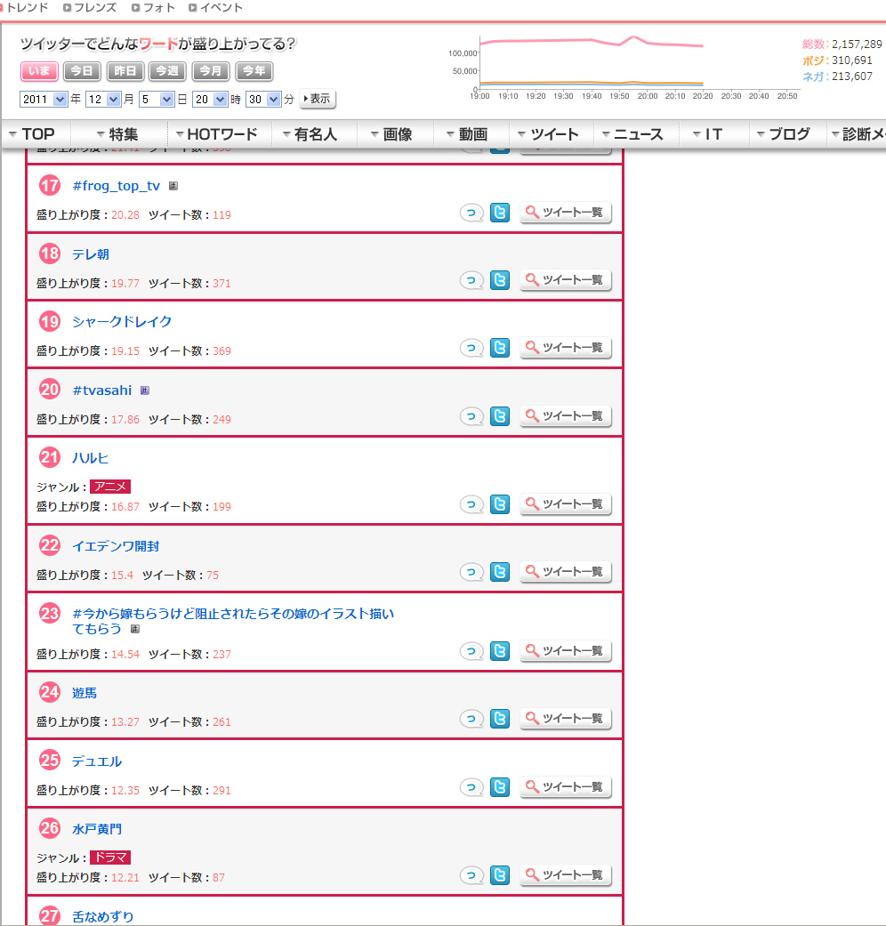The image size is (886, 926).
Task: Open the デュエル keyword link
Action: coord(97,761)
